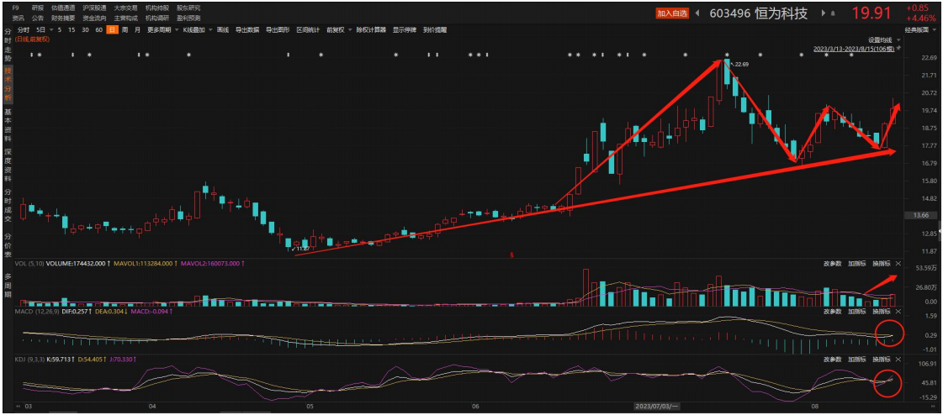
Task: Click the next stock right arrow
Action: pos(822,13)
